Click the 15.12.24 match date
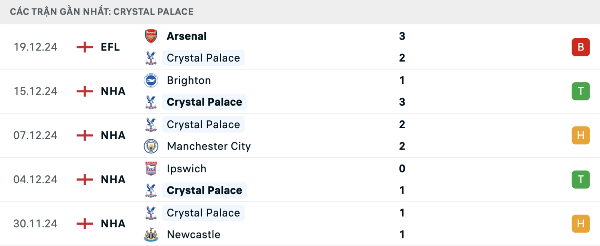 tap(36, 91)
